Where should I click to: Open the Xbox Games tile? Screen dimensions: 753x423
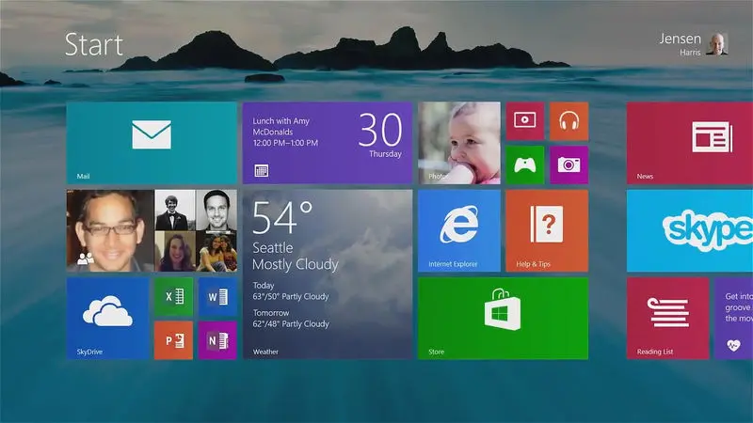pyautogui.click(x=525, y=165)
